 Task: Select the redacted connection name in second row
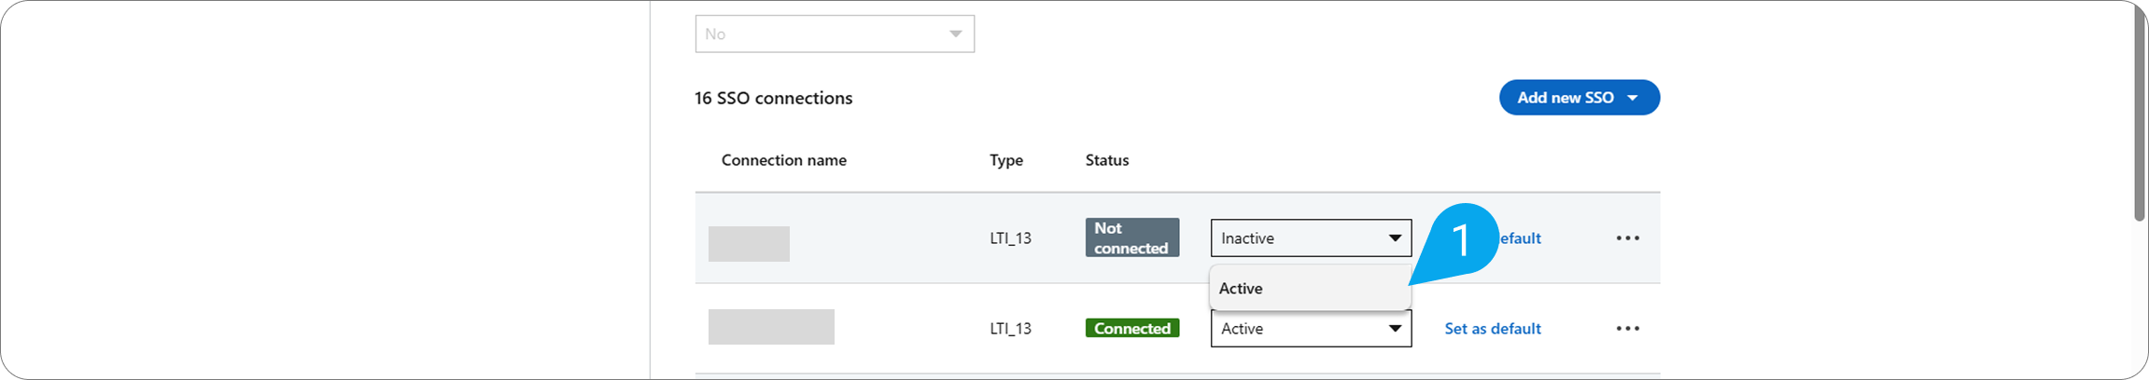(x=771, y=327)
